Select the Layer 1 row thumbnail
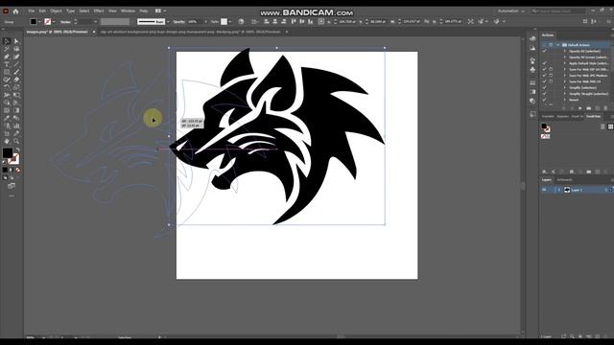The width and height of the screenshot is (614, 345). (x=567, y=190)
